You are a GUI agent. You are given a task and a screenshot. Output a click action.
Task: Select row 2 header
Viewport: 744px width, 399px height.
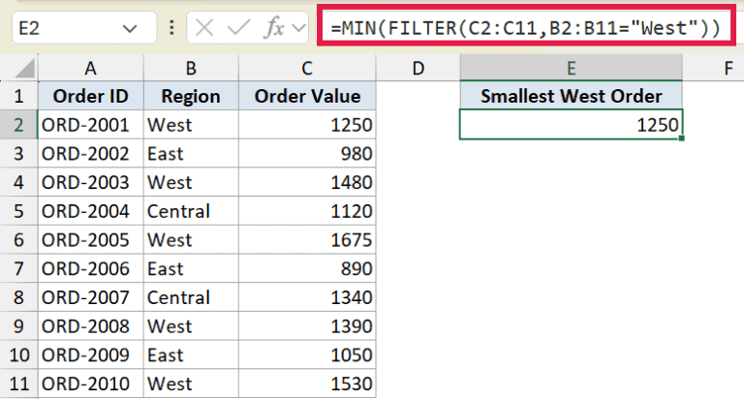(x=19, y=125)
